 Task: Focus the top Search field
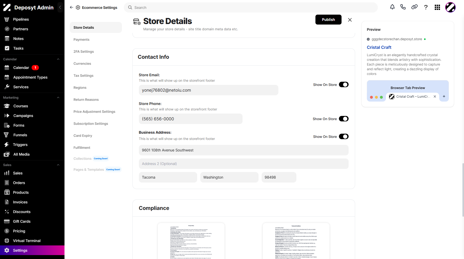point(251,8)
